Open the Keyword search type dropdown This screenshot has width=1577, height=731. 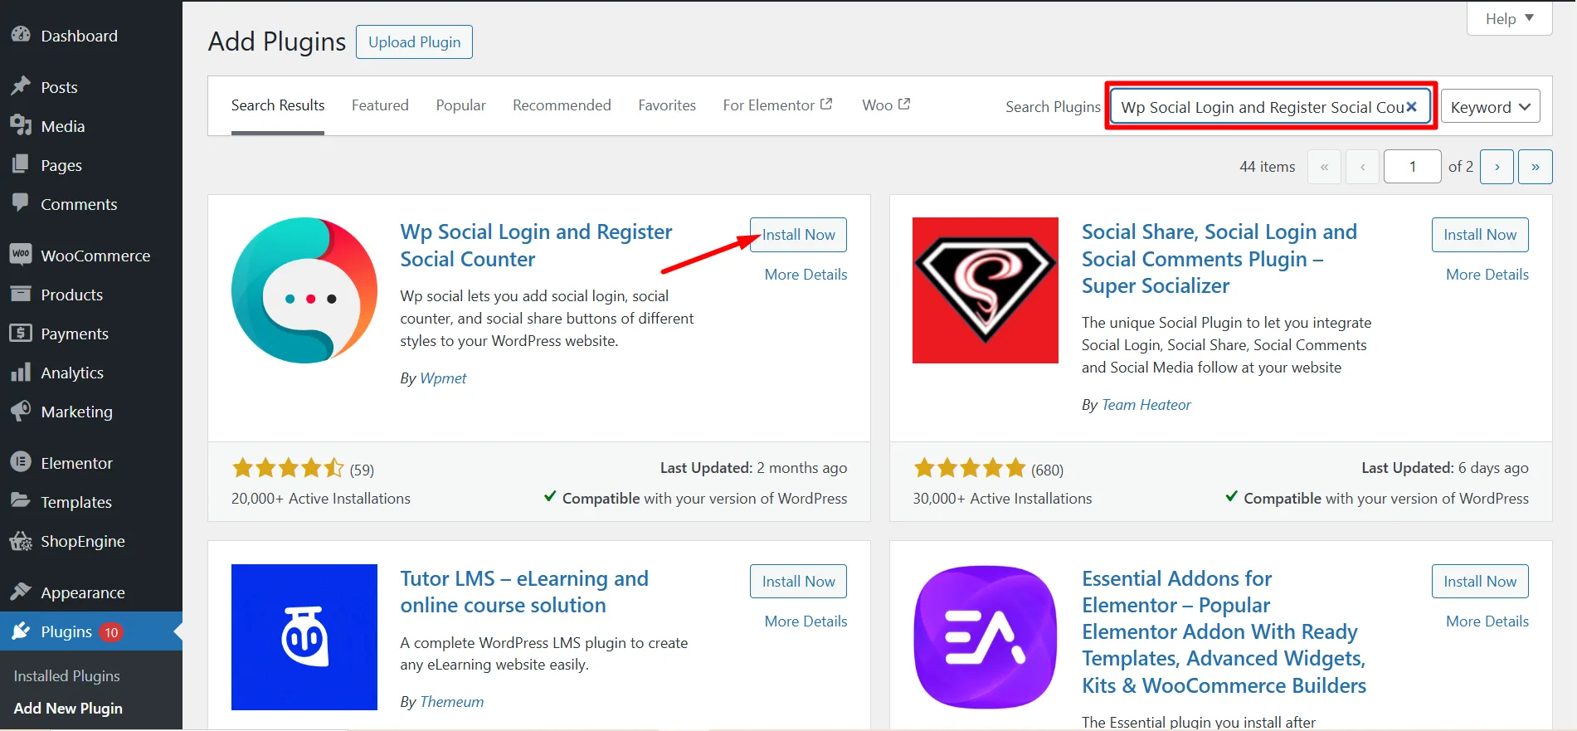(1490, 106)
